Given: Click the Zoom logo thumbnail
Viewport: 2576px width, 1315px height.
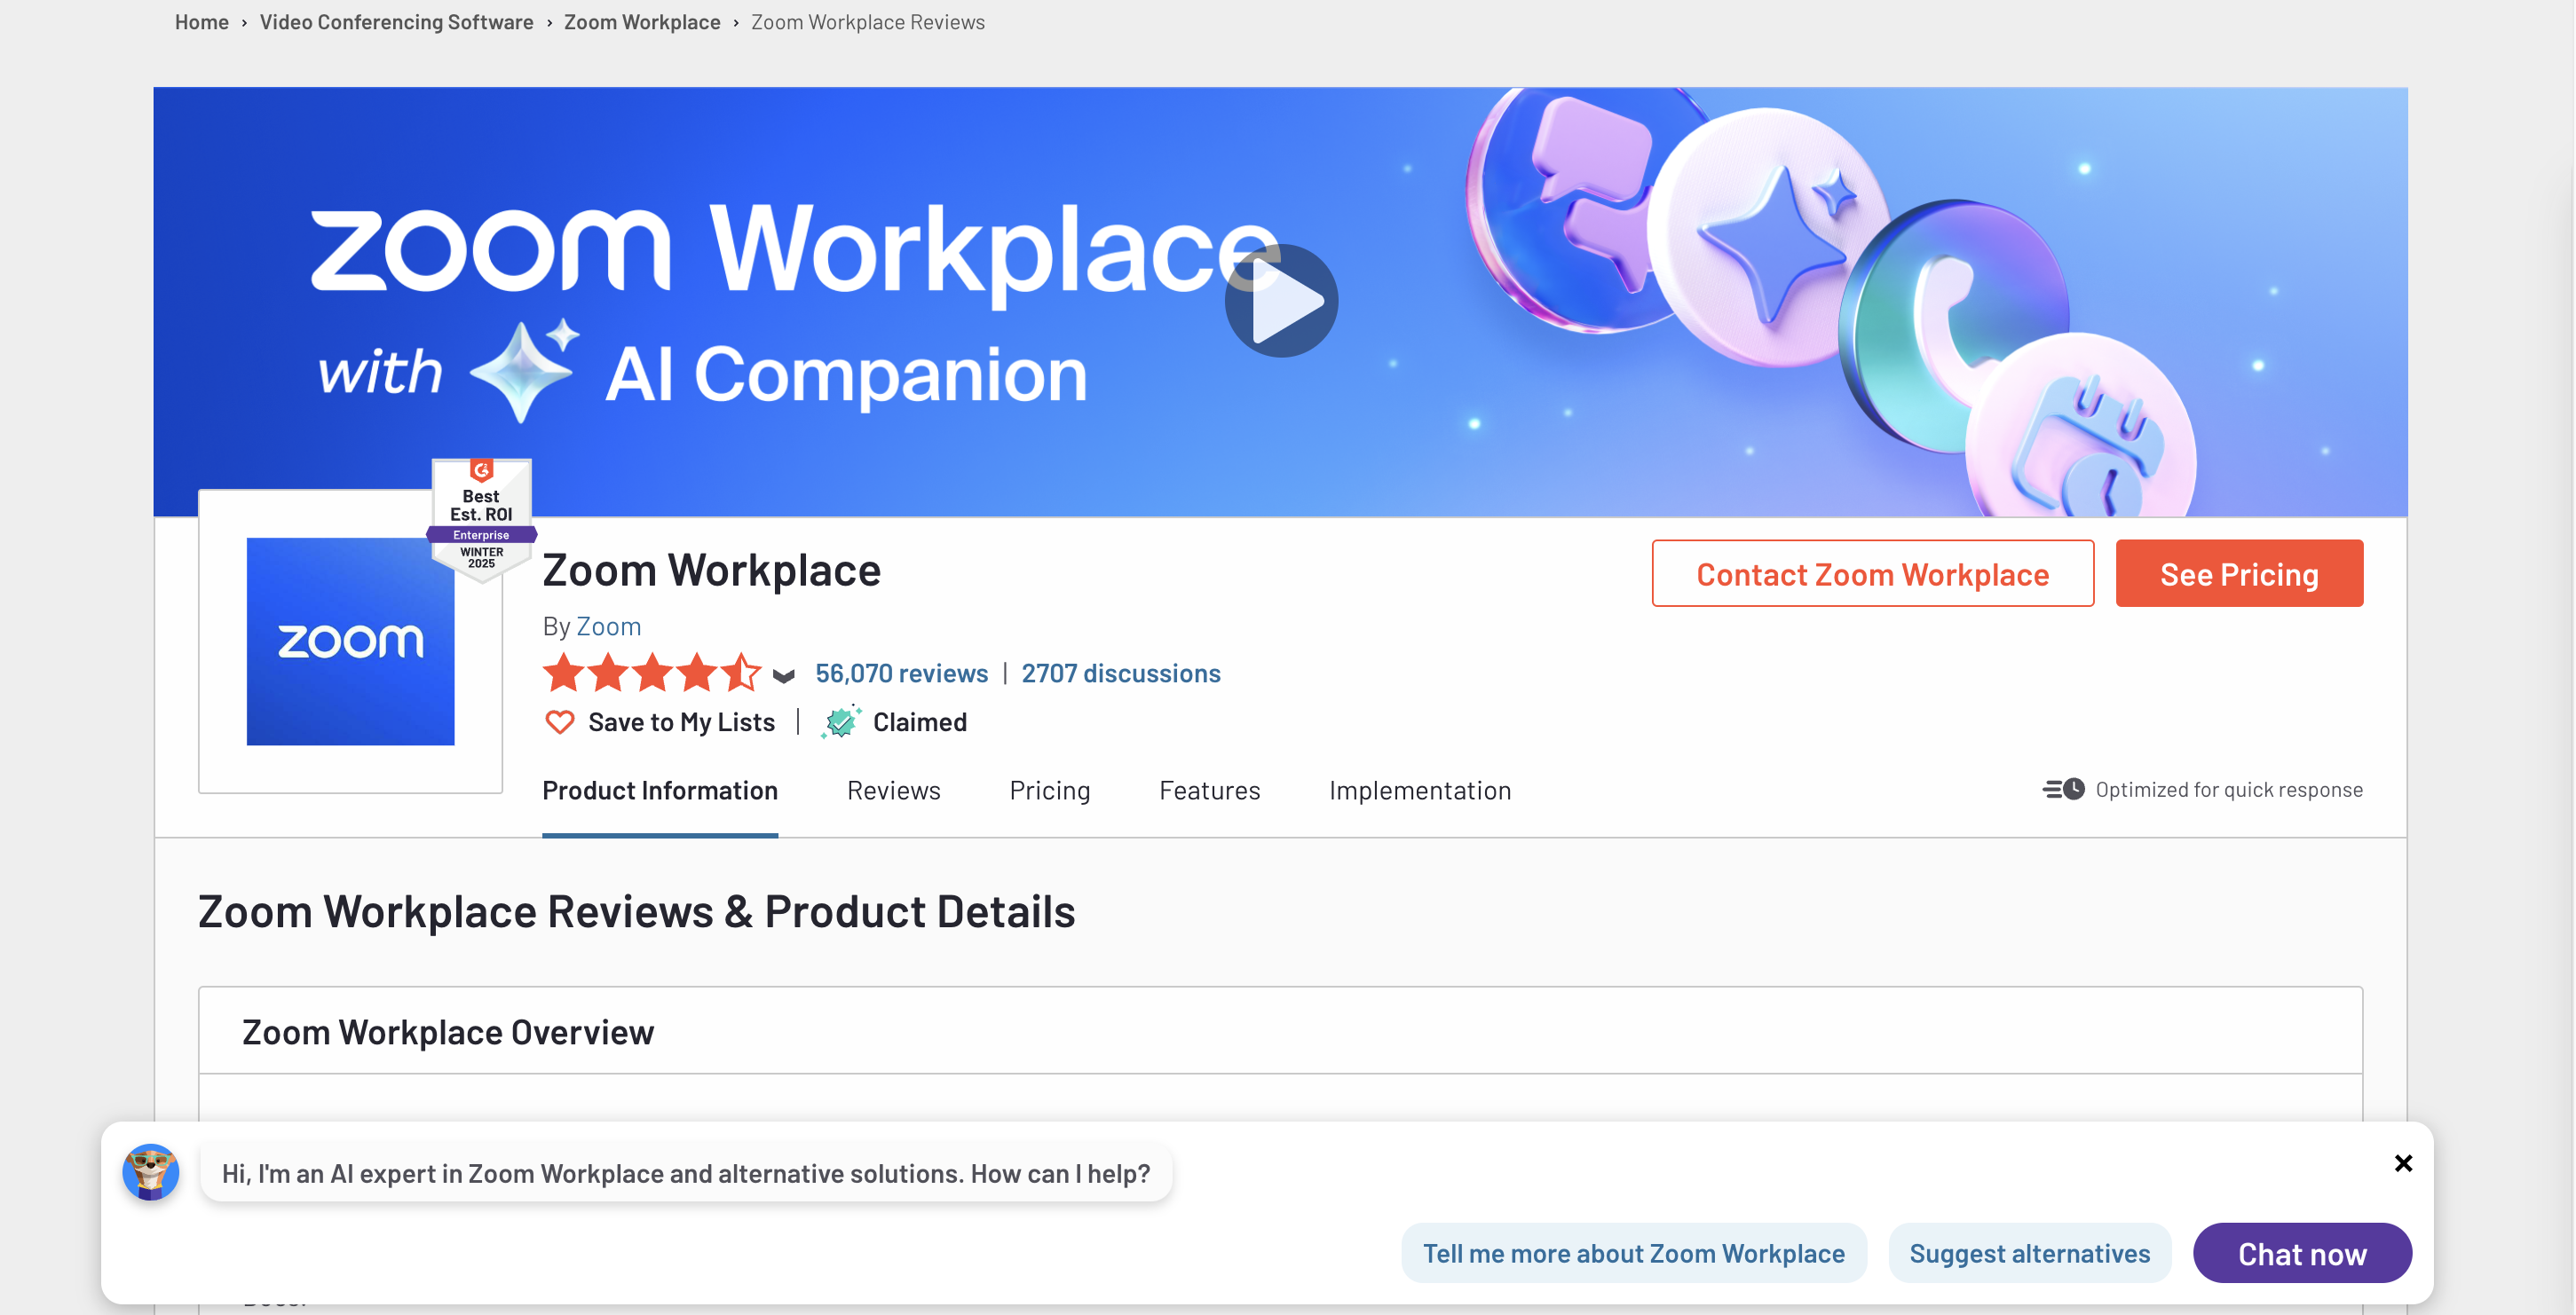Looking at the screenshot, I should (x=350, y=642).
